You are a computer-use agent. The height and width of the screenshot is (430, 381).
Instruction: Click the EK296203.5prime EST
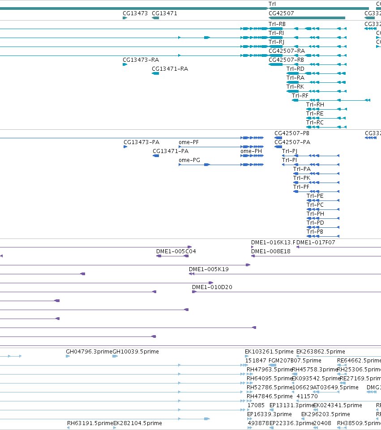tap(303, 419)
